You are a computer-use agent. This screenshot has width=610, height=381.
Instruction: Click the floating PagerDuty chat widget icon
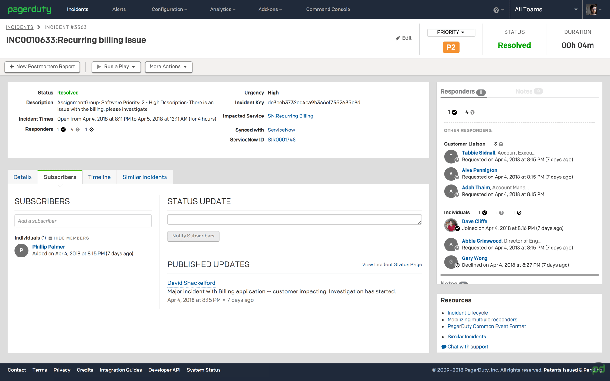(x=598, y=368)
